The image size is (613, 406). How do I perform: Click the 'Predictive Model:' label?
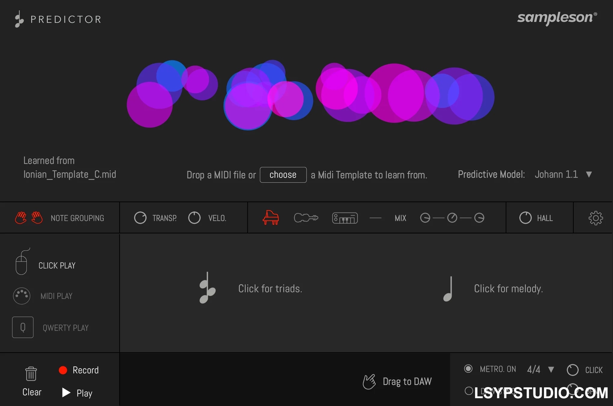click(491, 174)
